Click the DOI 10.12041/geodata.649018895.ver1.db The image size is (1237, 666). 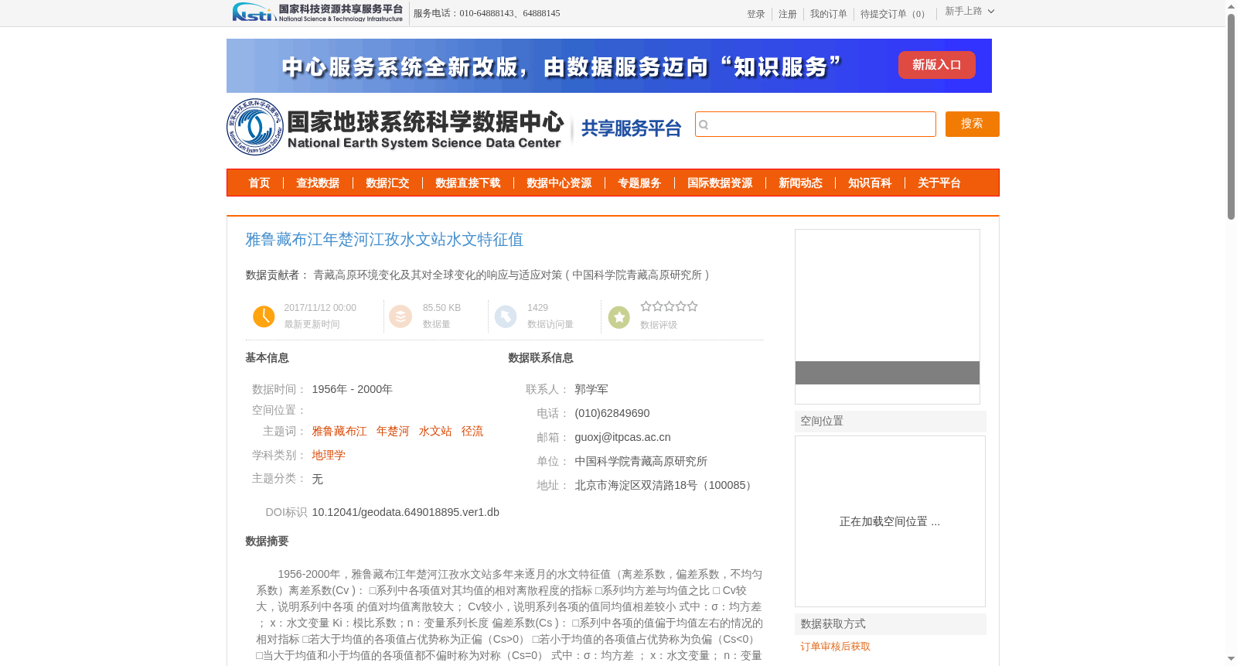[405, 512]
